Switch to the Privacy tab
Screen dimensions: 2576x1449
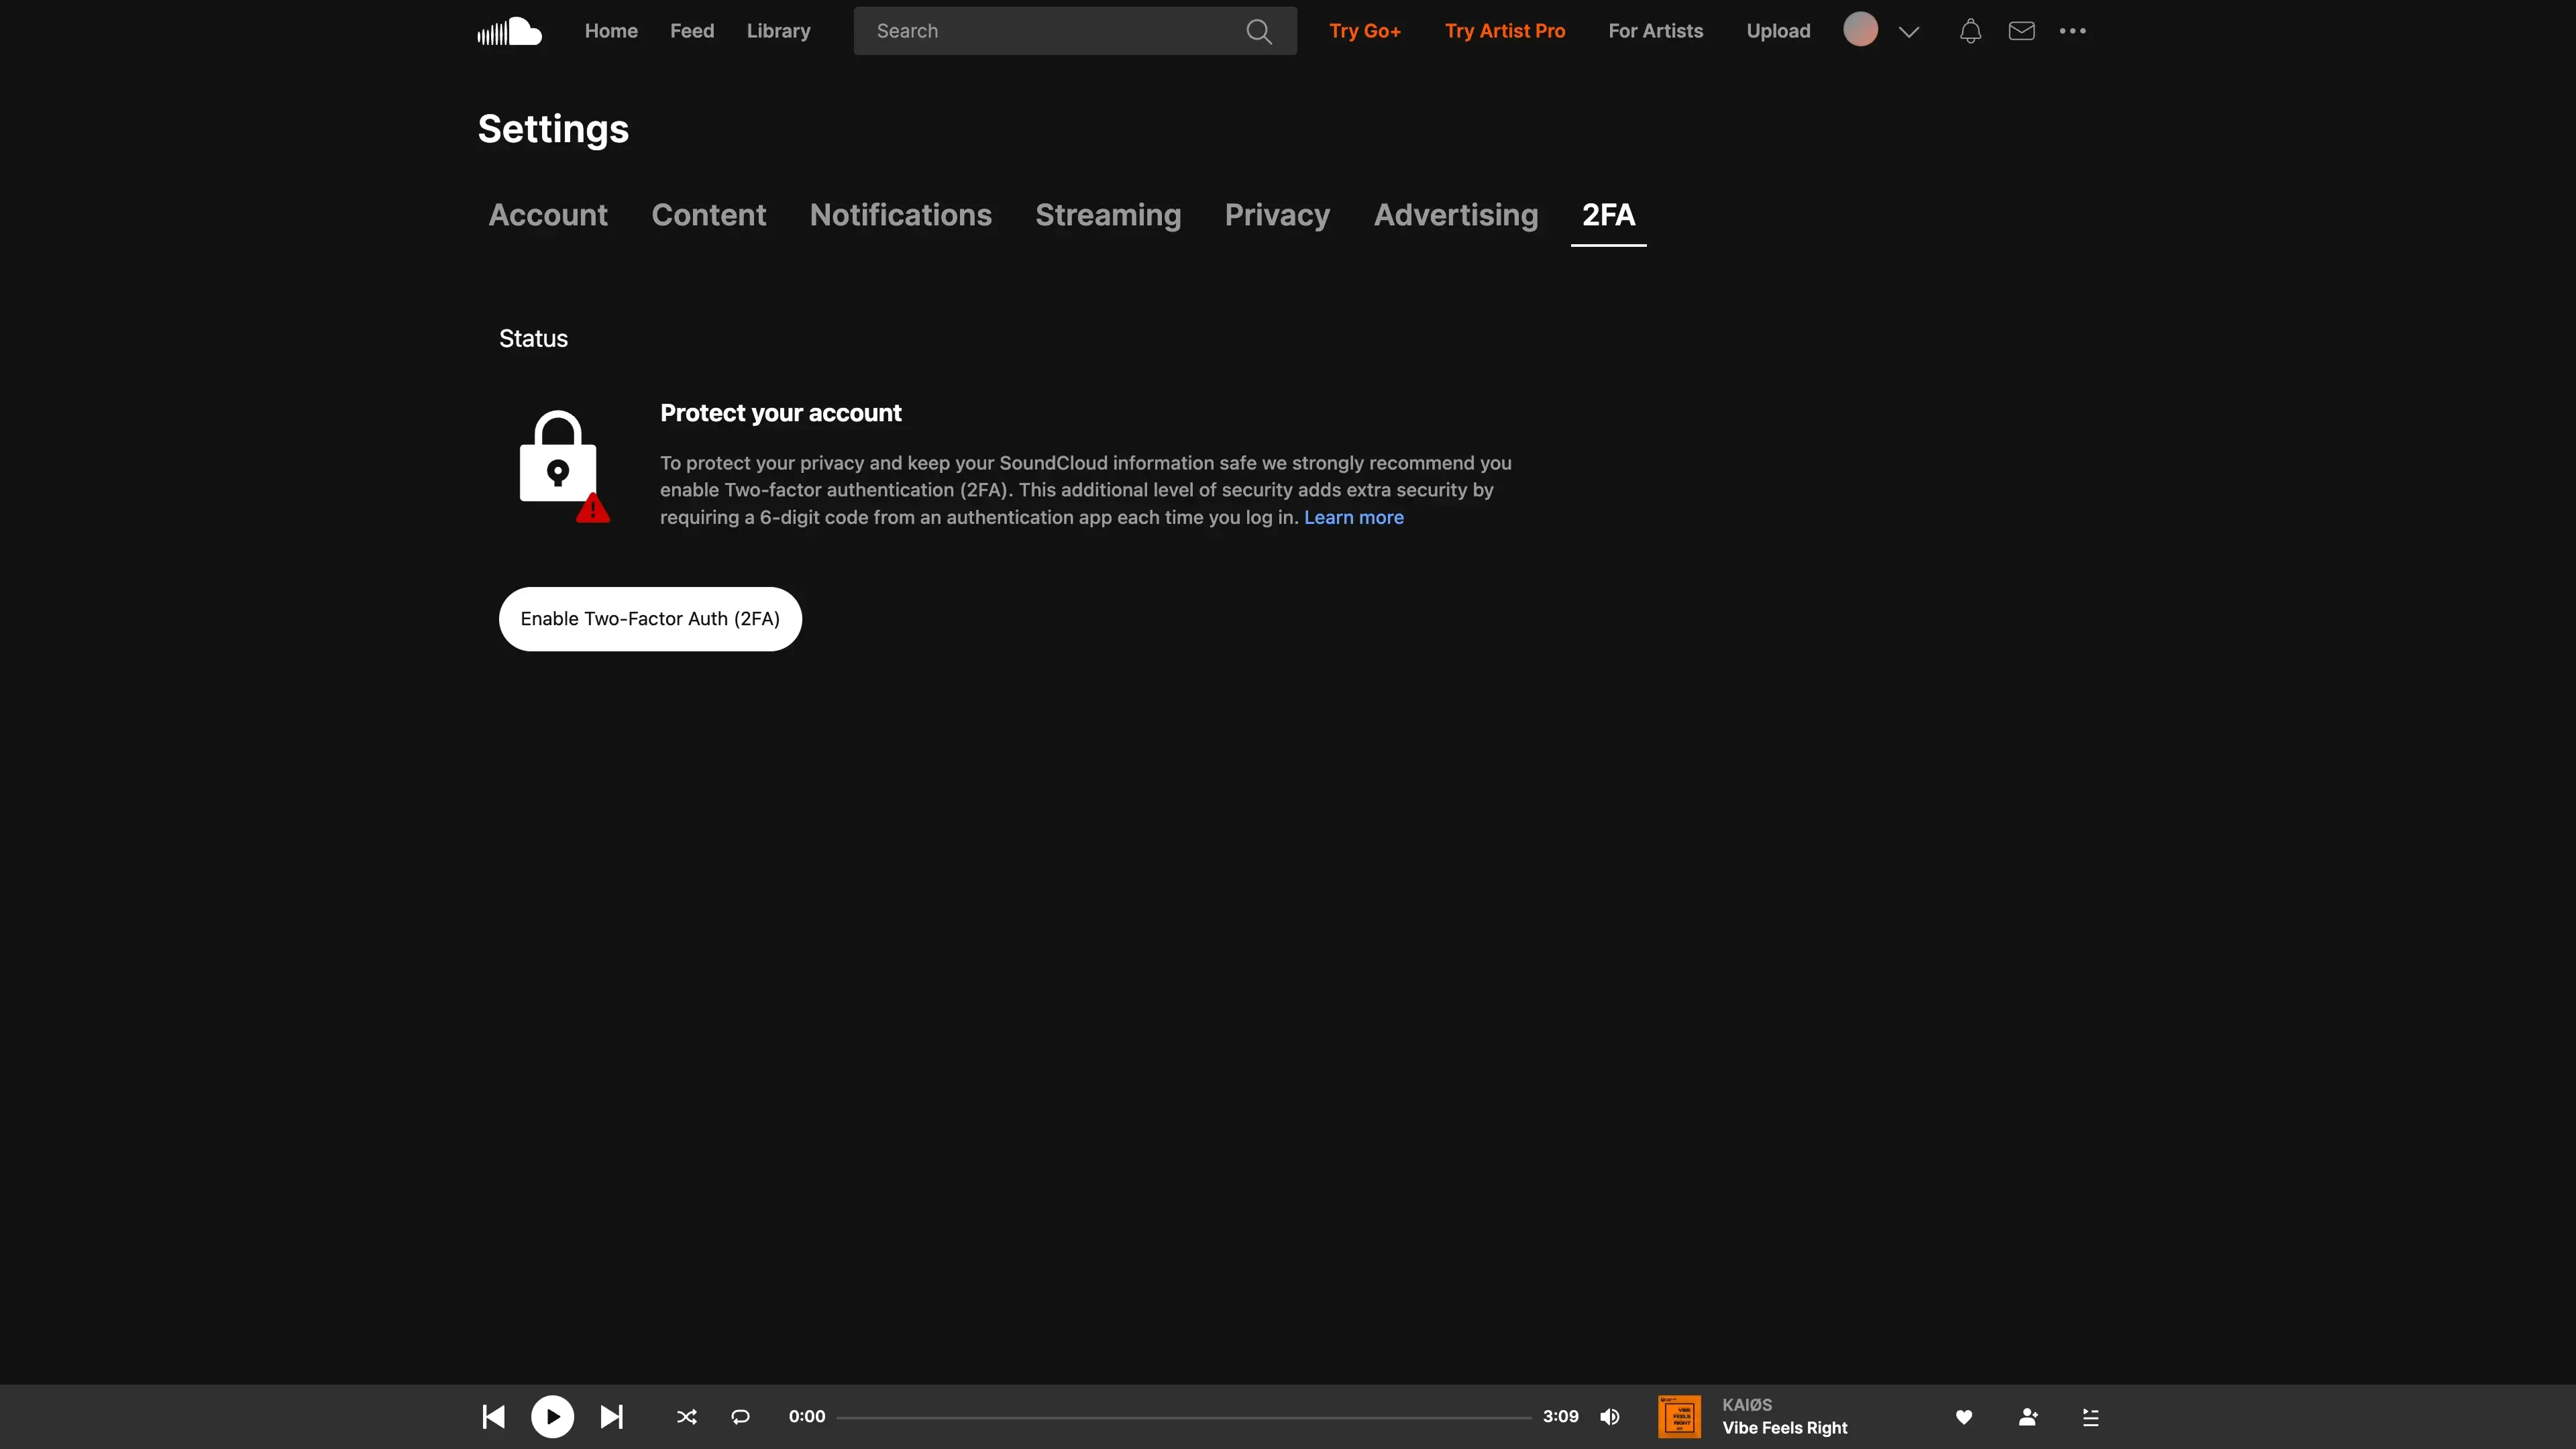1277,215
